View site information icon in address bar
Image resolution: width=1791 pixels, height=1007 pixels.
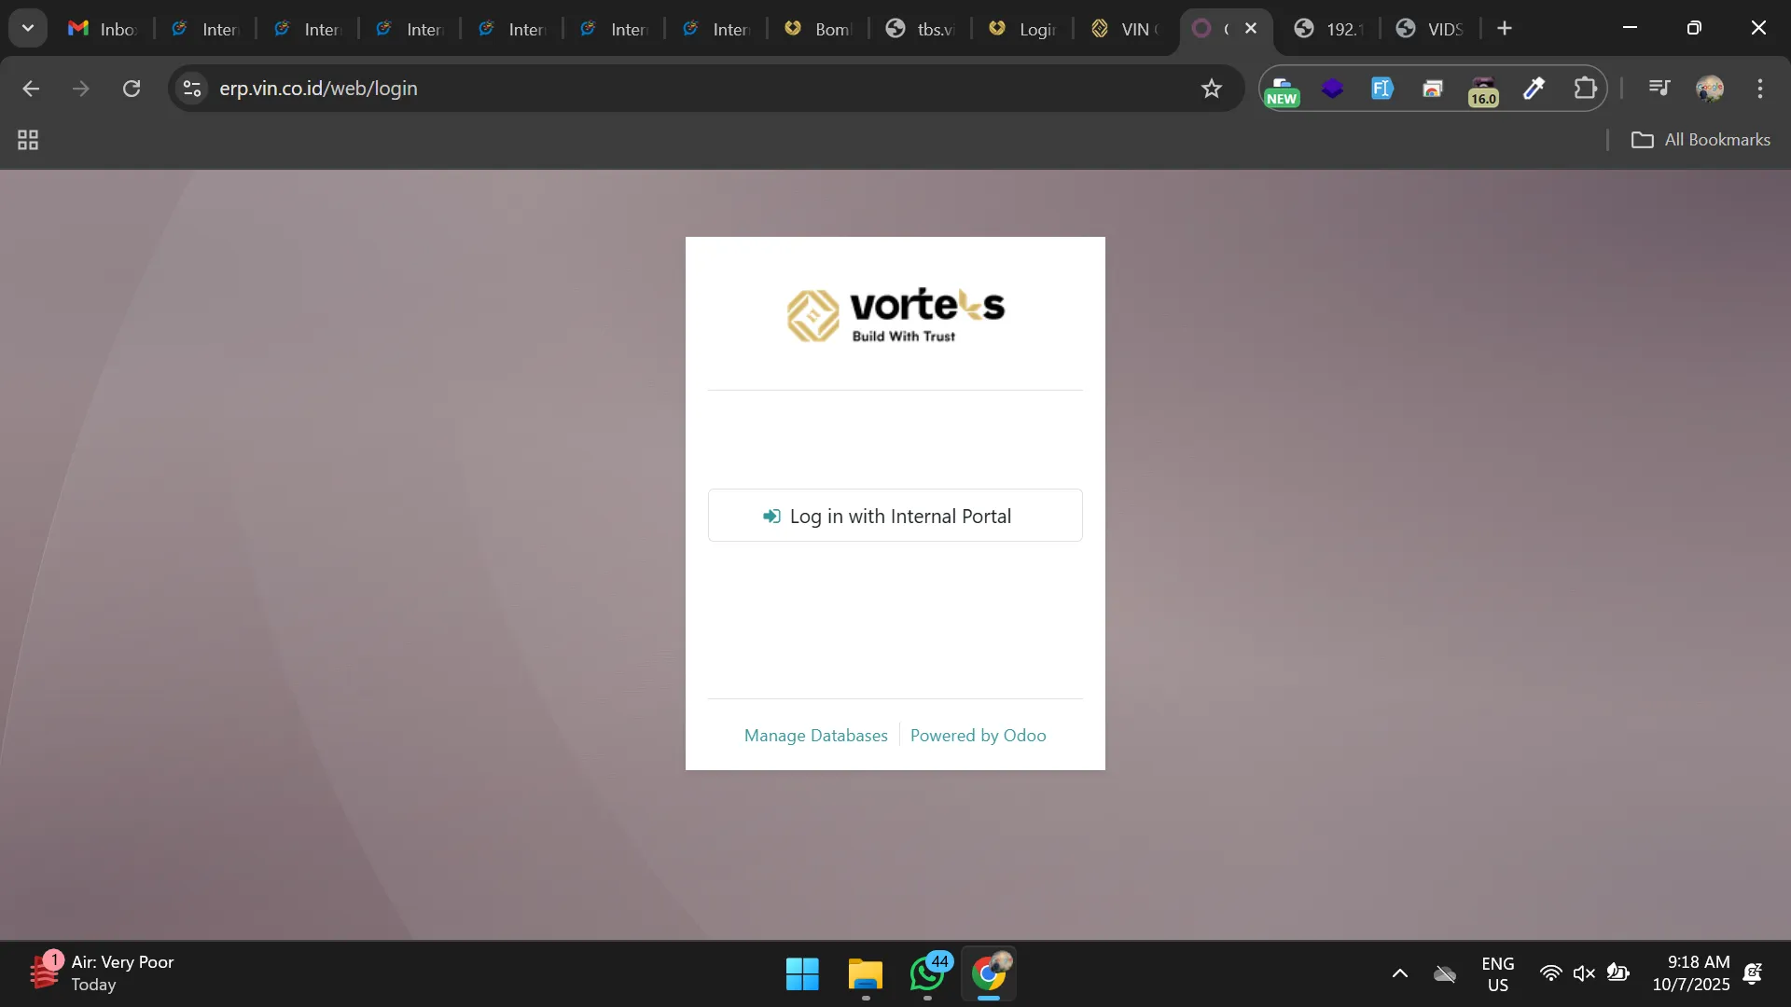192,89
